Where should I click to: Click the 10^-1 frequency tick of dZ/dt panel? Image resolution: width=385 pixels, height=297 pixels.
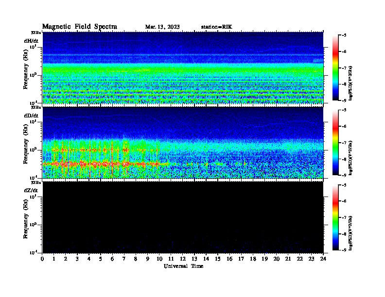point(33,252)
